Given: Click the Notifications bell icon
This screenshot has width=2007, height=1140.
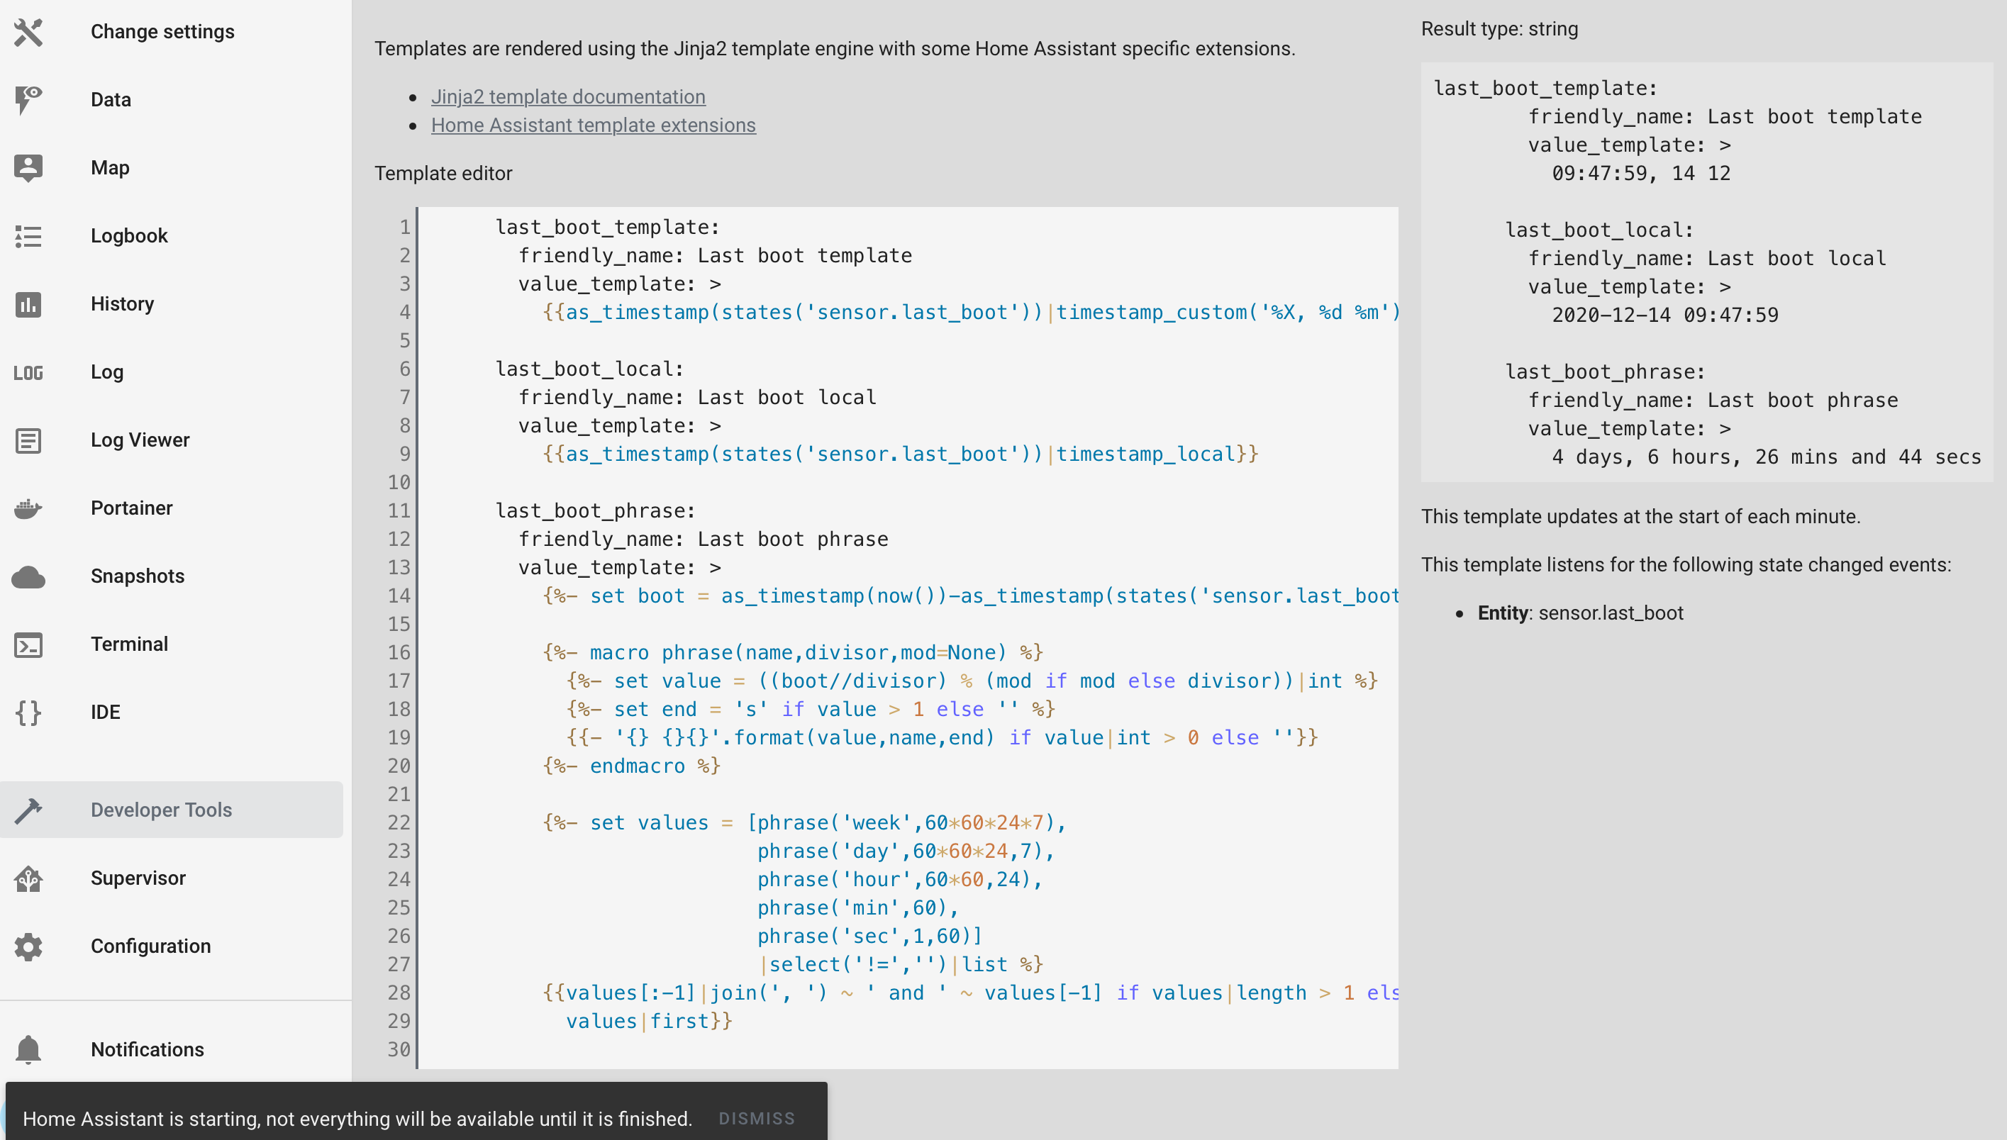Looking at the screenshot, I should (28, 1050).
